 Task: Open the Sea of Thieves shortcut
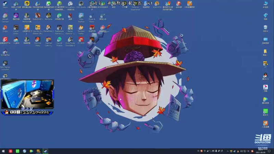(x=59, y=41)
